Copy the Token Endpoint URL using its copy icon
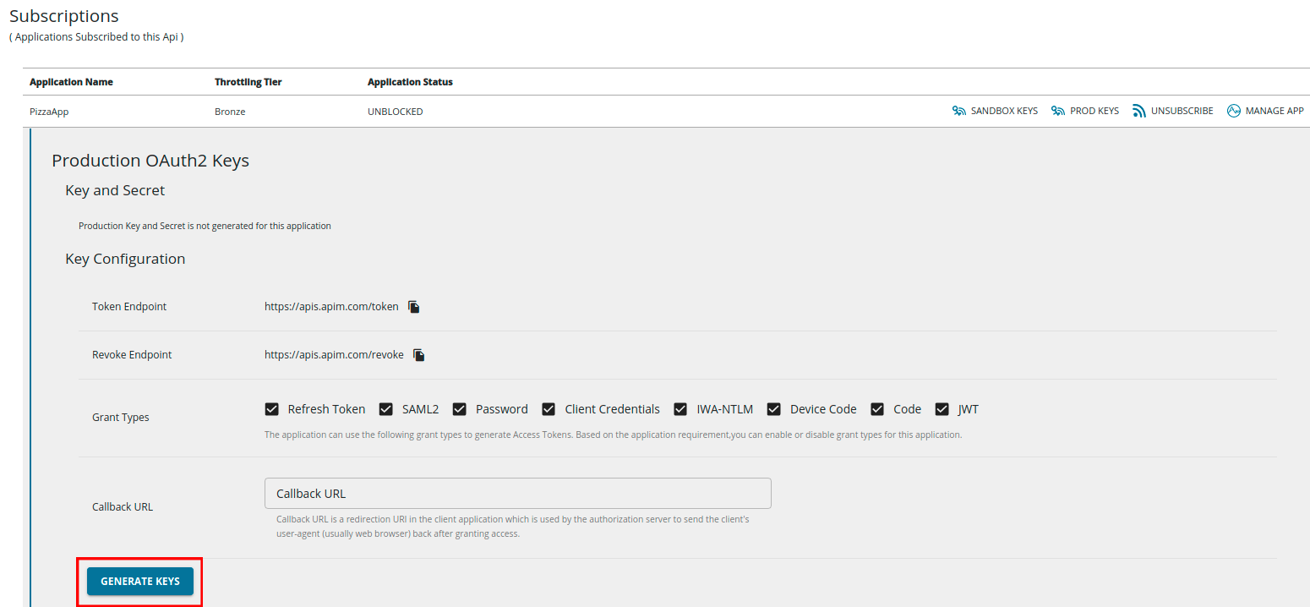 pos(413,306)
